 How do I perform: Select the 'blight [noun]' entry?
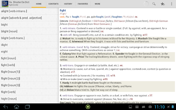pyautogui.click(x=29, y=31)
